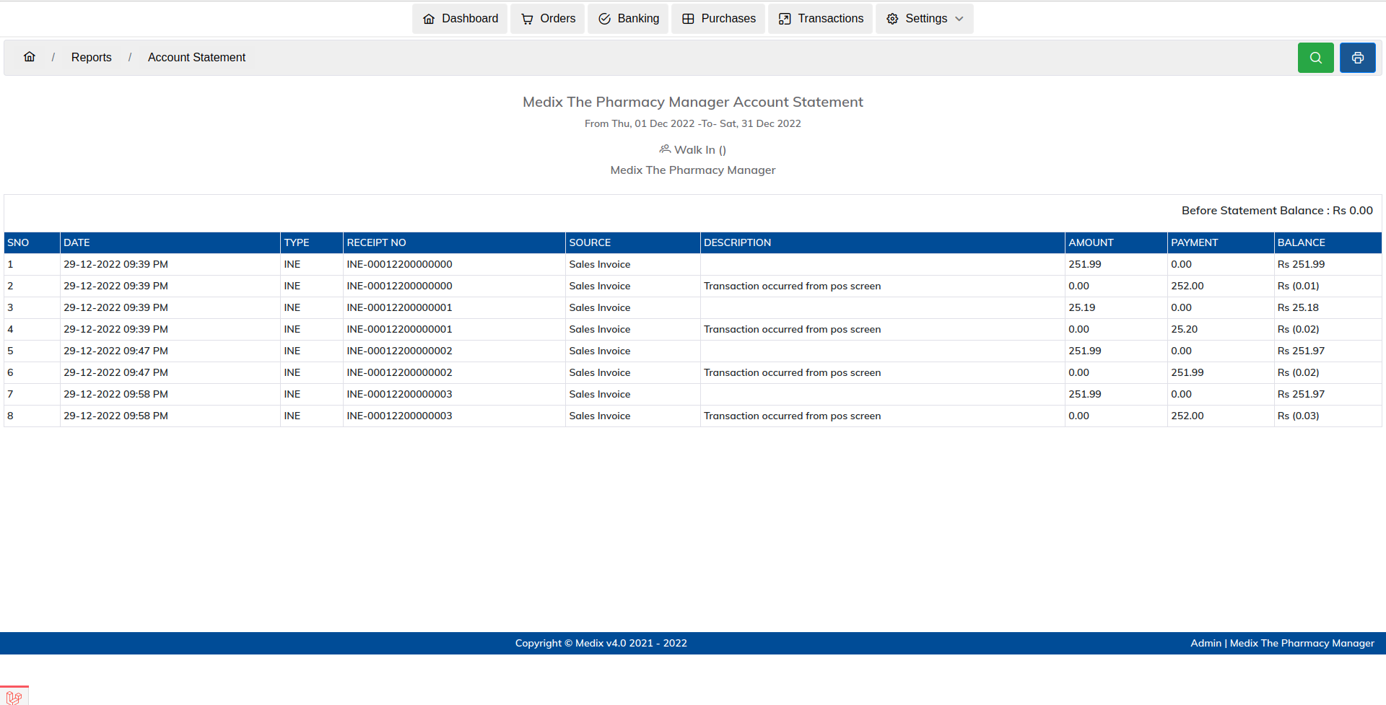Select receipt INE-00012200000003 in row 8
1386x705 pixels.
(x=399, y=416)
